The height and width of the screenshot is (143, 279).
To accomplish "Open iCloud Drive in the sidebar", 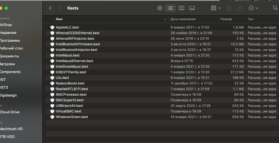I will coord(10,112).
